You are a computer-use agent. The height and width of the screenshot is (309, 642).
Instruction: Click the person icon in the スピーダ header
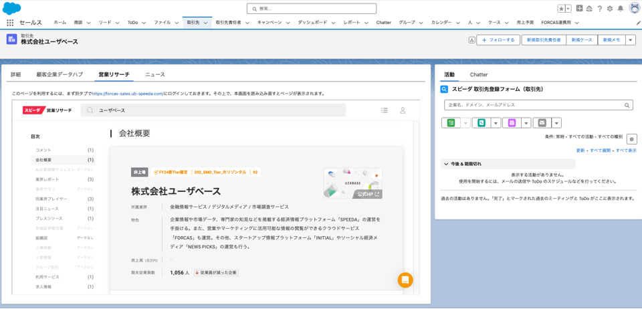tap(403, 110)
